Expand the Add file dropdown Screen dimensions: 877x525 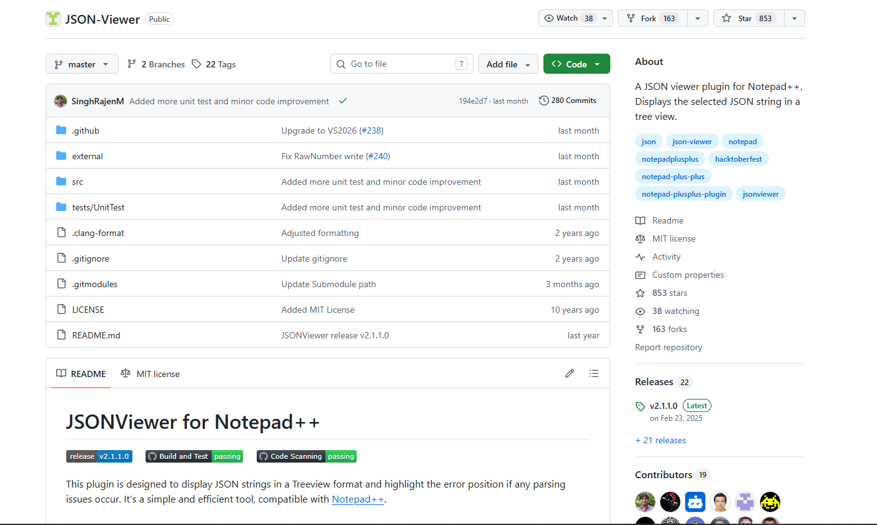pyautogui.click(x=508, y=64)
